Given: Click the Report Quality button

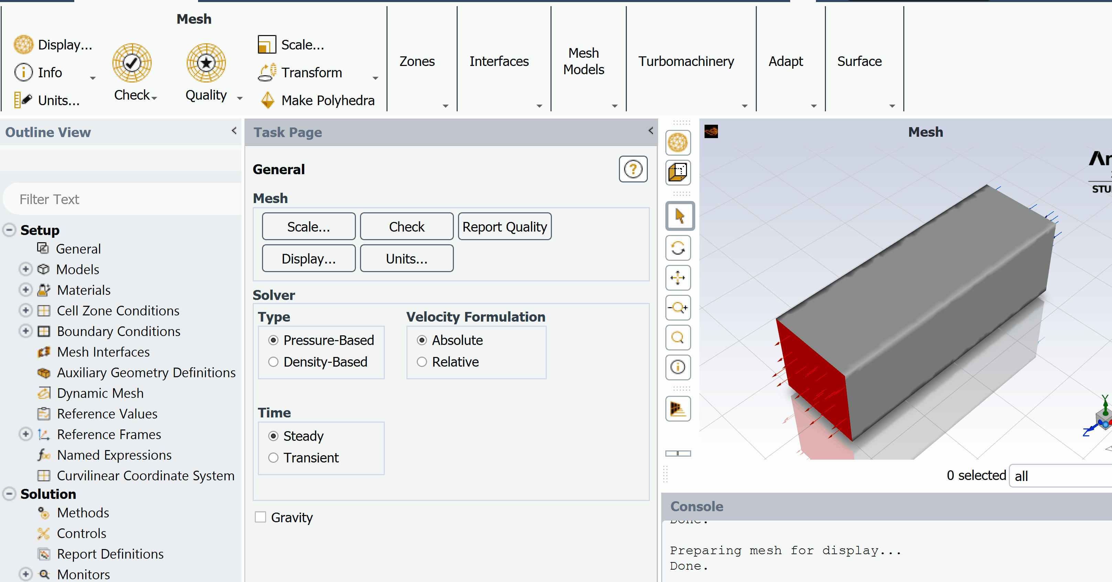Looking at the screenshot, I should [x=505, y=226].
